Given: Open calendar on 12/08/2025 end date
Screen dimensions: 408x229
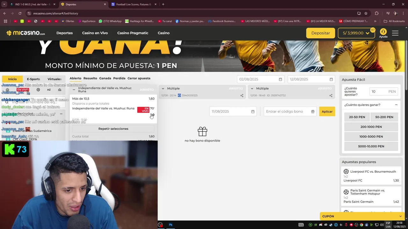Looking at the screenshot, I should click(x=331, y=79).
